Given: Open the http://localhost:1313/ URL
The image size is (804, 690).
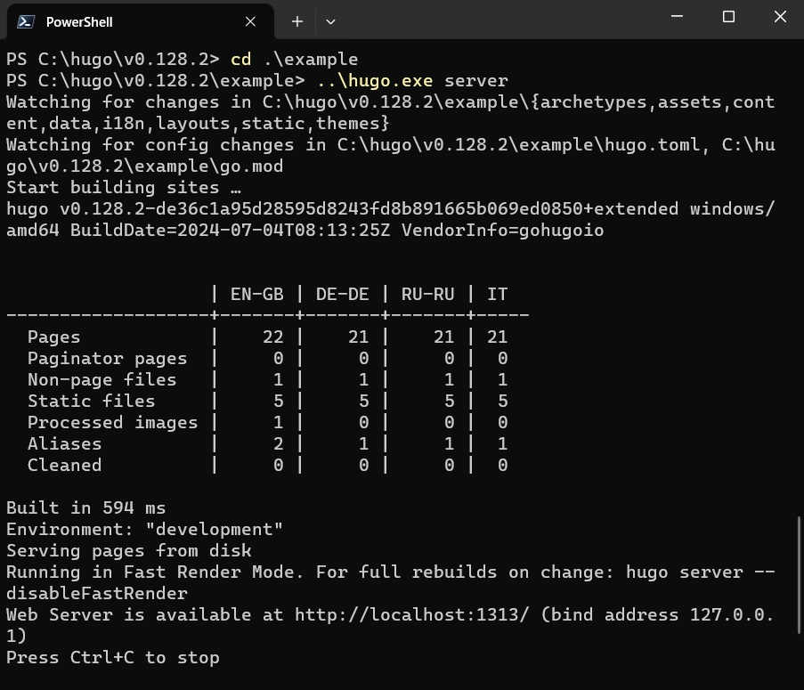Looking at the screenshot, I should click(x=411, y=614).
